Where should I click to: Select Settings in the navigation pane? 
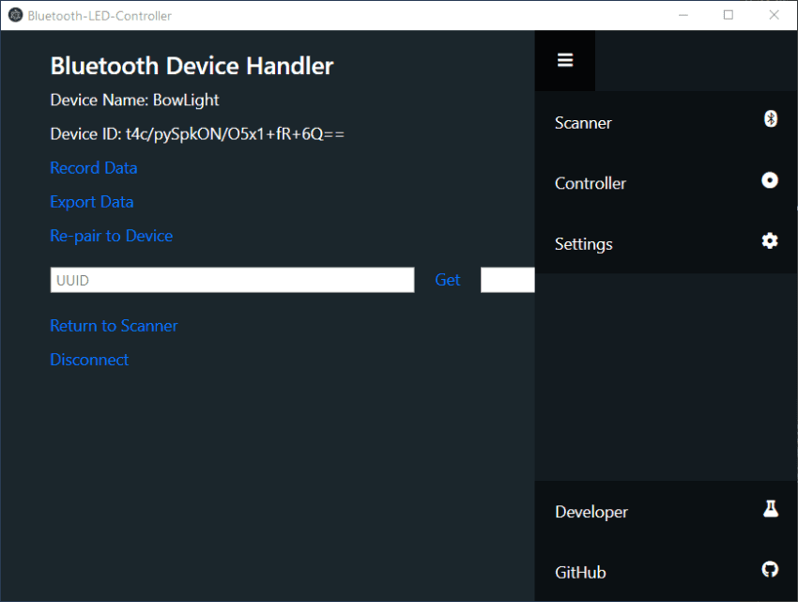583,243
